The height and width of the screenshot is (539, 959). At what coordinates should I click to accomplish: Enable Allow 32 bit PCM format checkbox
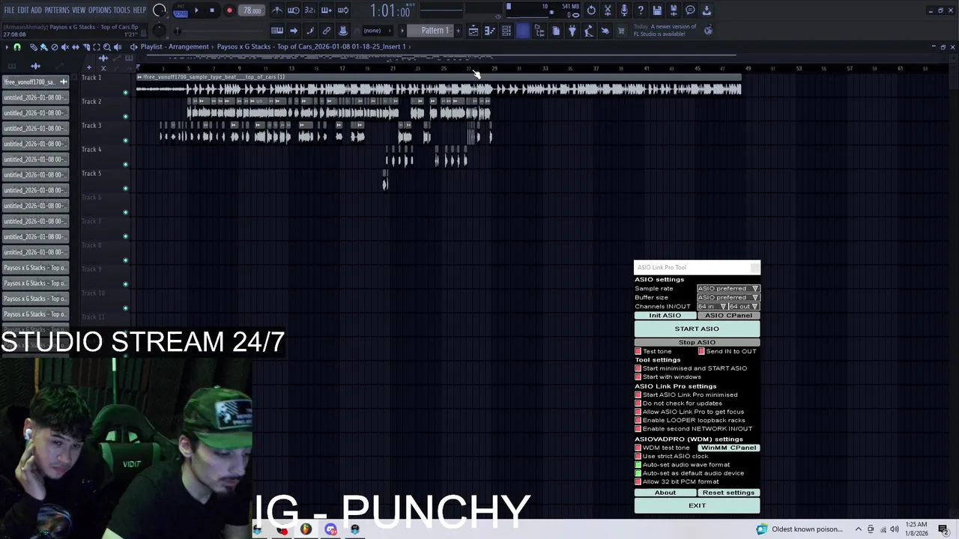tap(638, 481)
